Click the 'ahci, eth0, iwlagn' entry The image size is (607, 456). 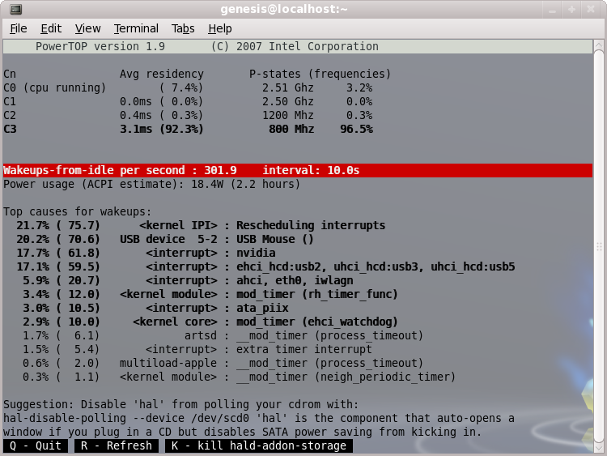(295, 280)
